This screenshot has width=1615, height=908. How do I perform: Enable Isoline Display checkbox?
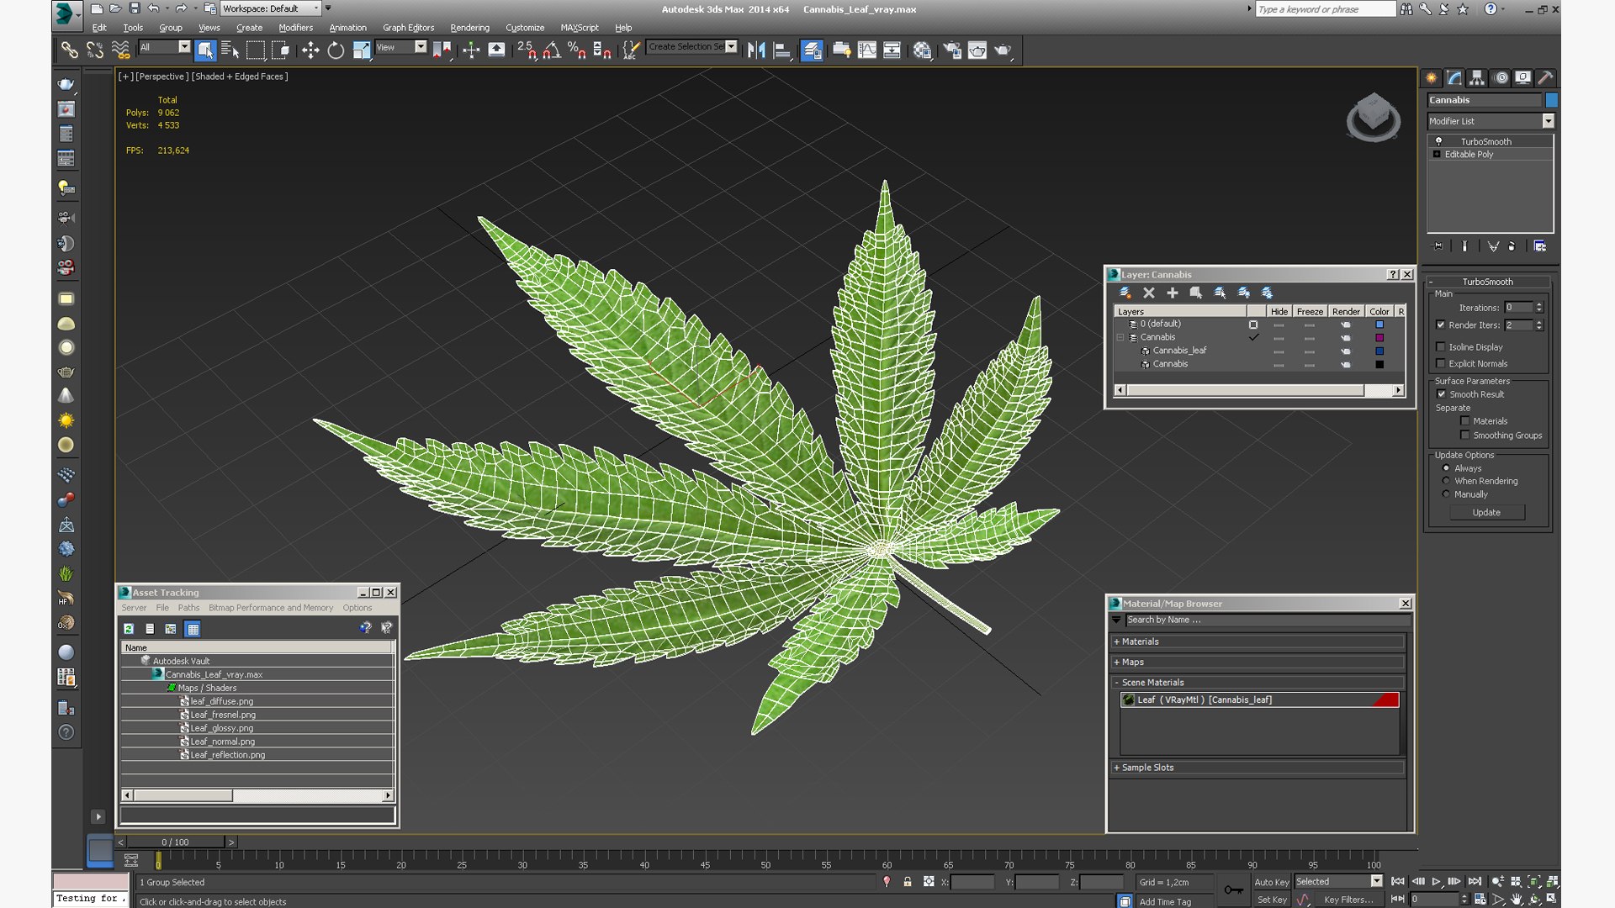[1441, 347]
